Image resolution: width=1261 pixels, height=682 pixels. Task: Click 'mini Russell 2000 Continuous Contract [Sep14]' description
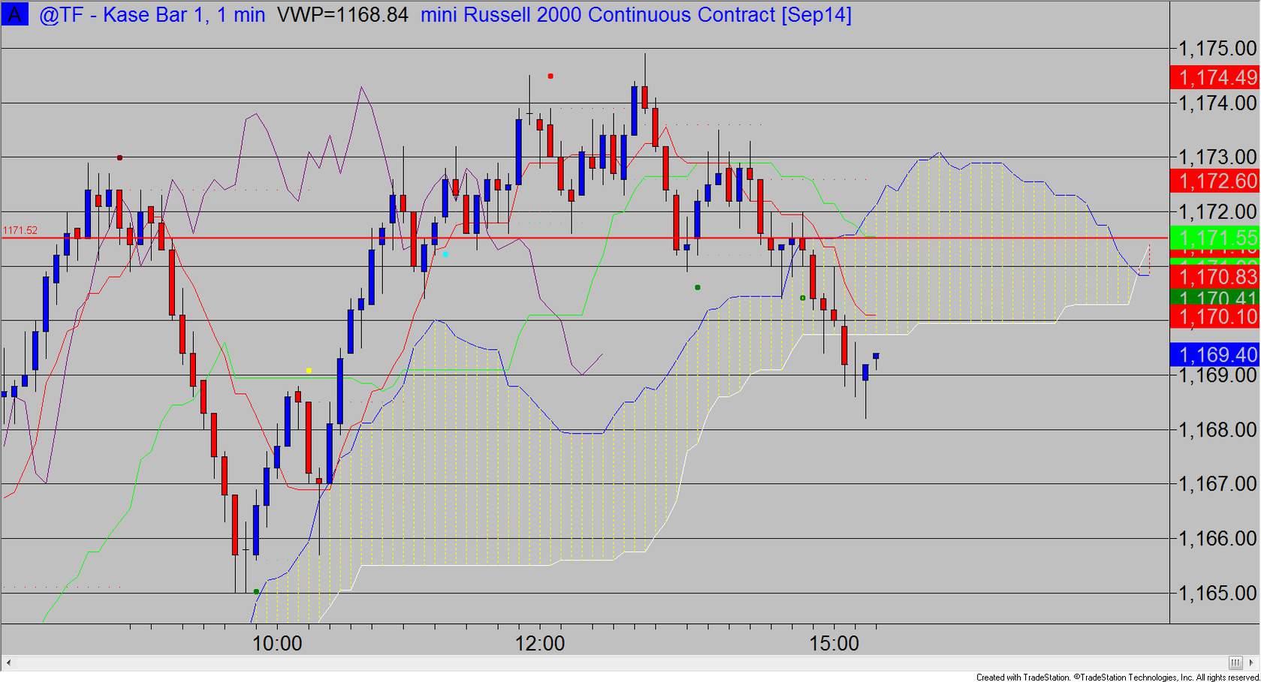point(635,15)
